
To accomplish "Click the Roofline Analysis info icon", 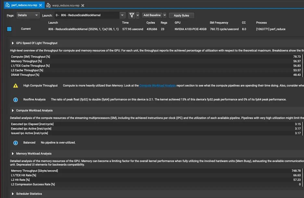I will point(16,99).
